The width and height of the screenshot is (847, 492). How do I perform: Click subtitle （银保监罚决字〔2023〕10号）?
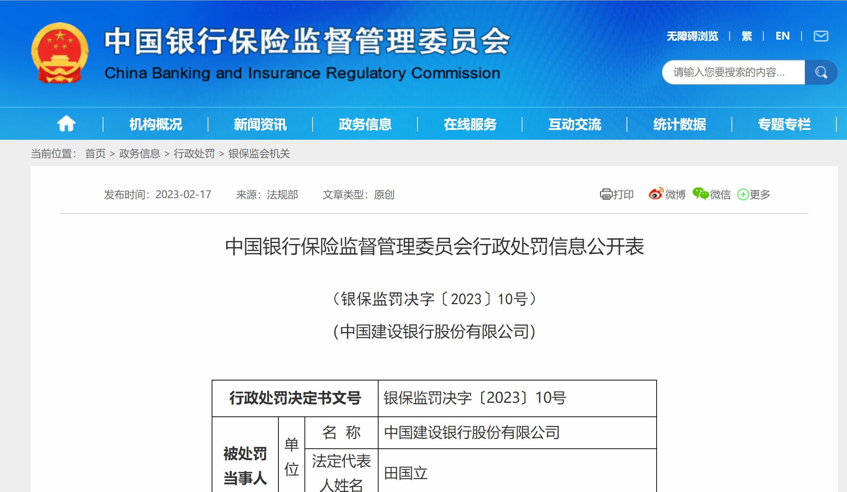(434, 299)
